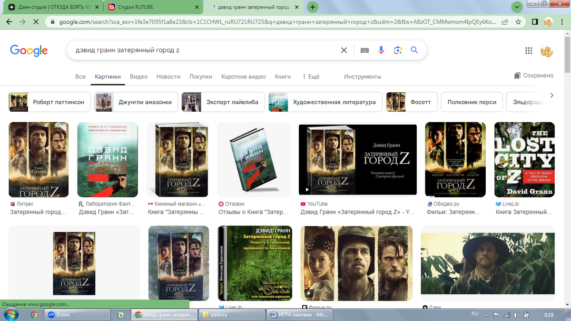
Task: Open the Сохранено saved items
Action: 534,76
